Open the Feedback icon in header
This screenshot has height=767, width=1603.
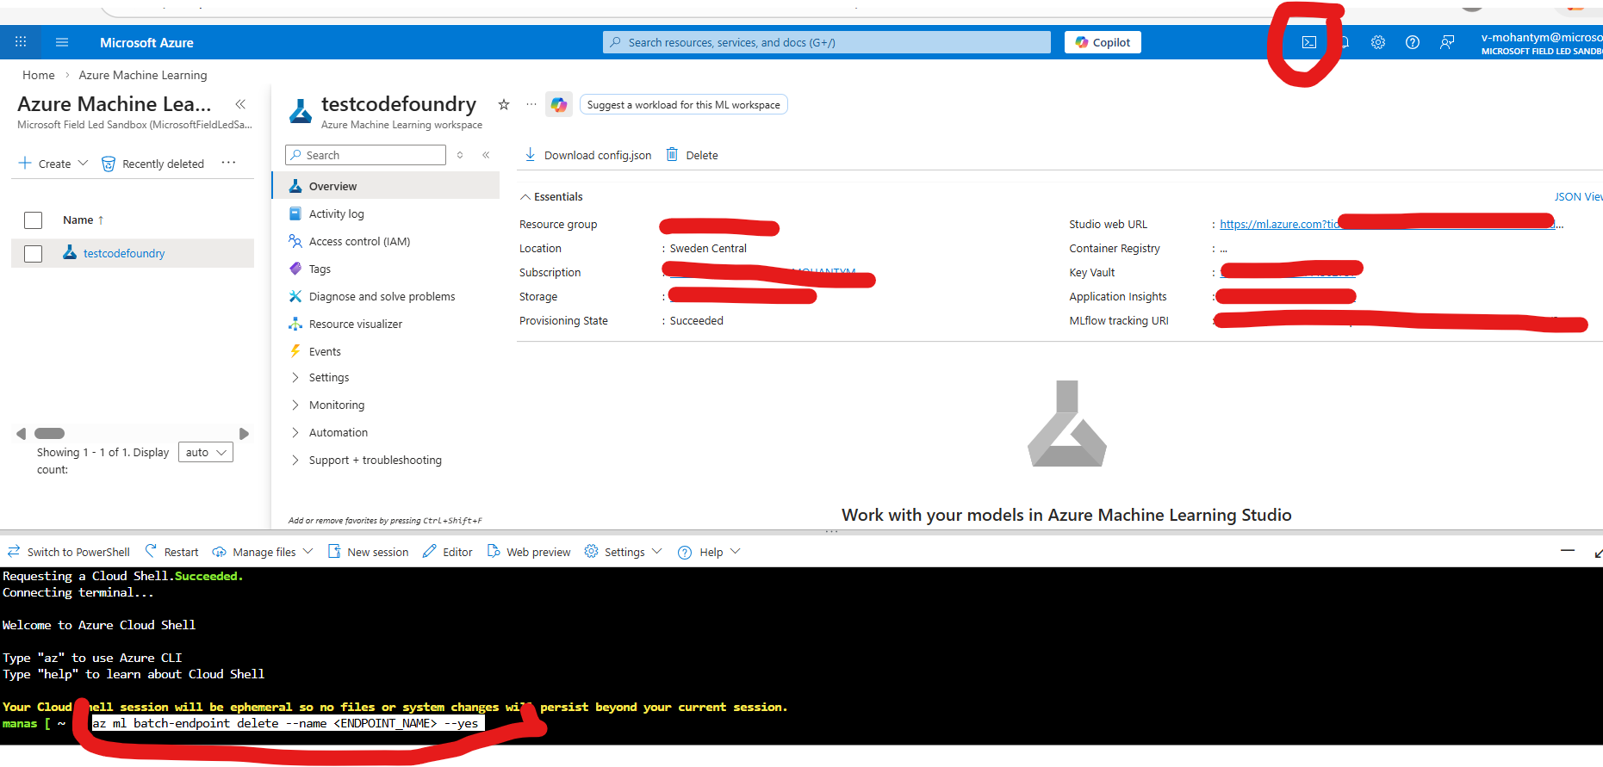pyautogui.click(x=1447, y=42)
